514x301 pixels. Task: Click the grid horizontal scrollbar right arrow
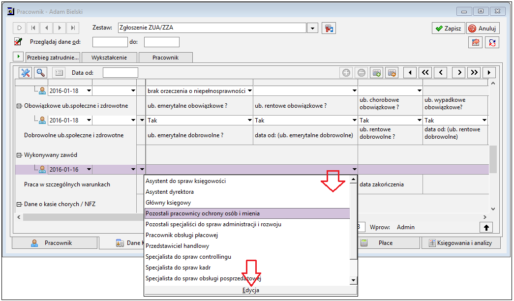(485, 217)
